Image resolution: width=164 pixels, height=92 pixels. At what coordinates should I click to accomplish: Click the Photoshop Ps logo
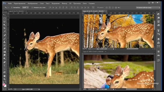click(4, 3)
